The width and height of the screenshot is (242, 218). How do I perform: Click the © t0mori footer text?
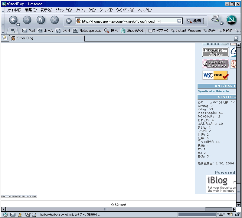click(119, 205)
